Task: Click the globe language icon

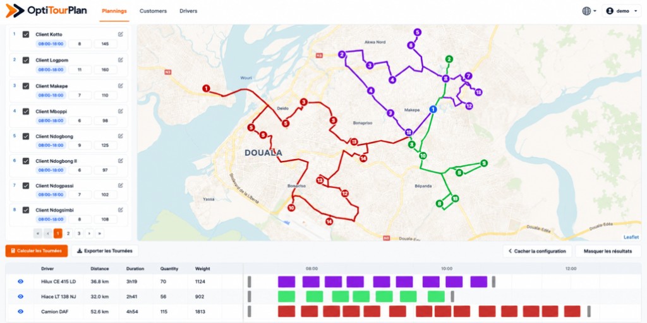Action: tap(586, 11)
